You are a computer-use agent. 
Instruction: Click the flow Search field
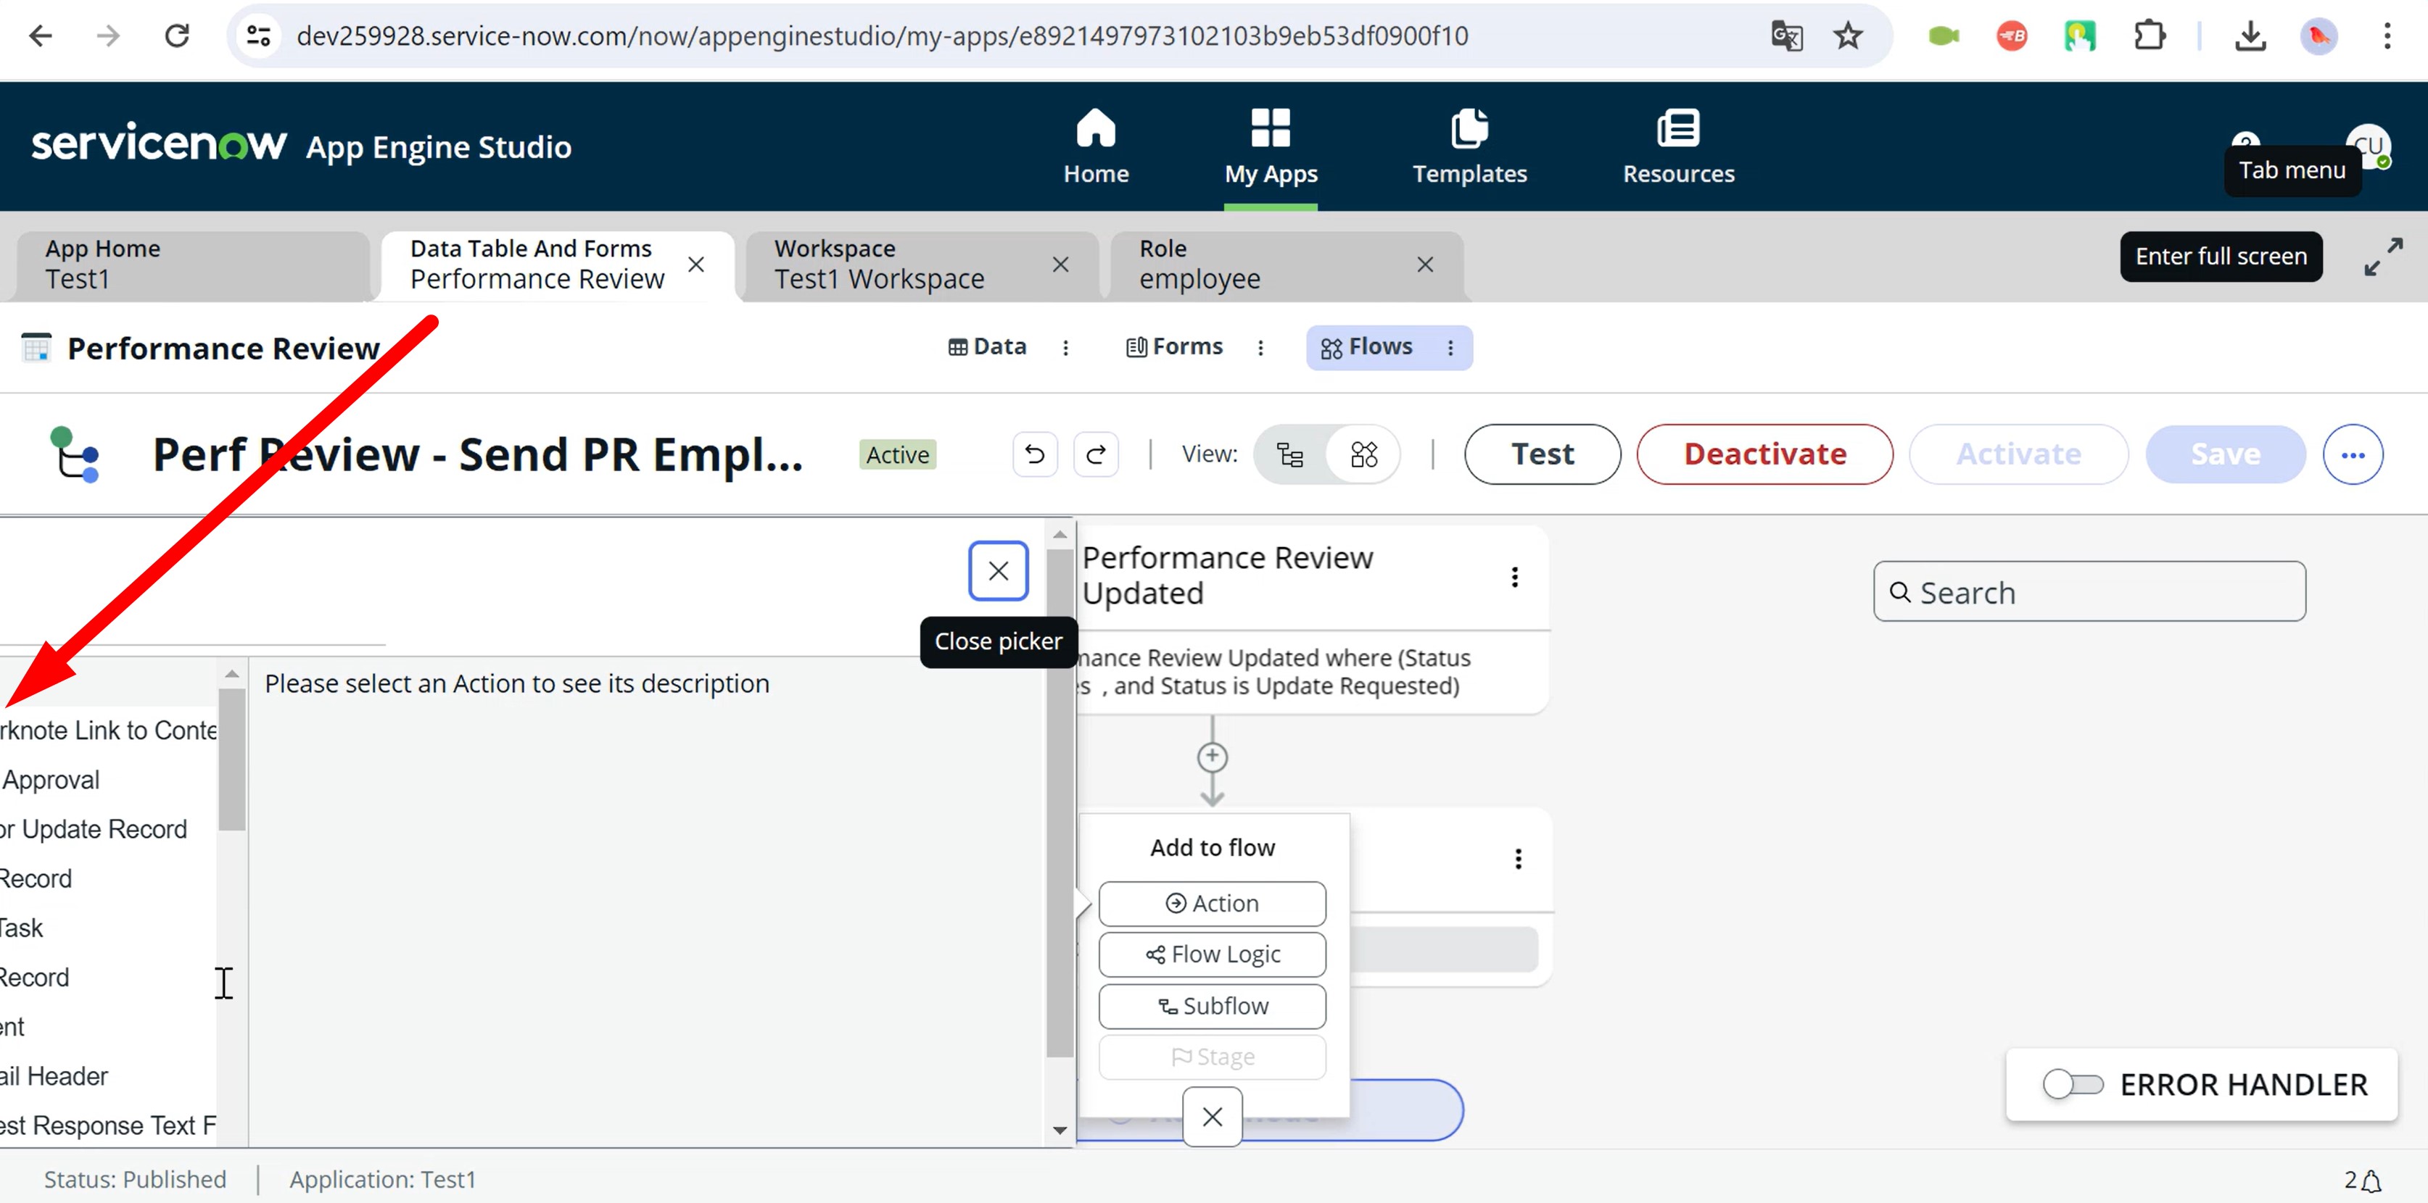tap(2089, 591)
